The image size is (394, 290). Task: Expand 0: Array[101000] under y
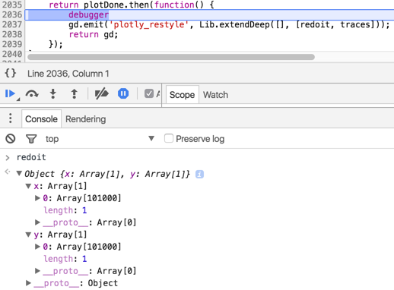click(x=37, y=247)
